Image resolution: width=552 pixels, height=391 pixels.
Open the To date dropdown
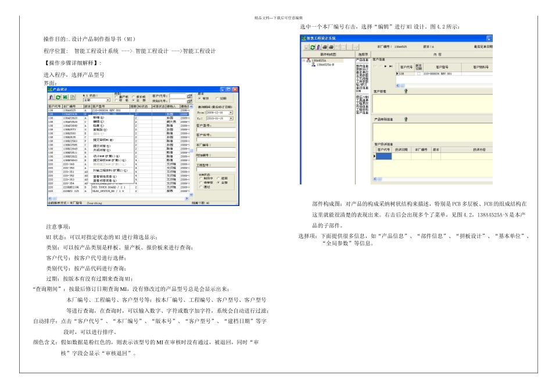(x=231, y=119)
